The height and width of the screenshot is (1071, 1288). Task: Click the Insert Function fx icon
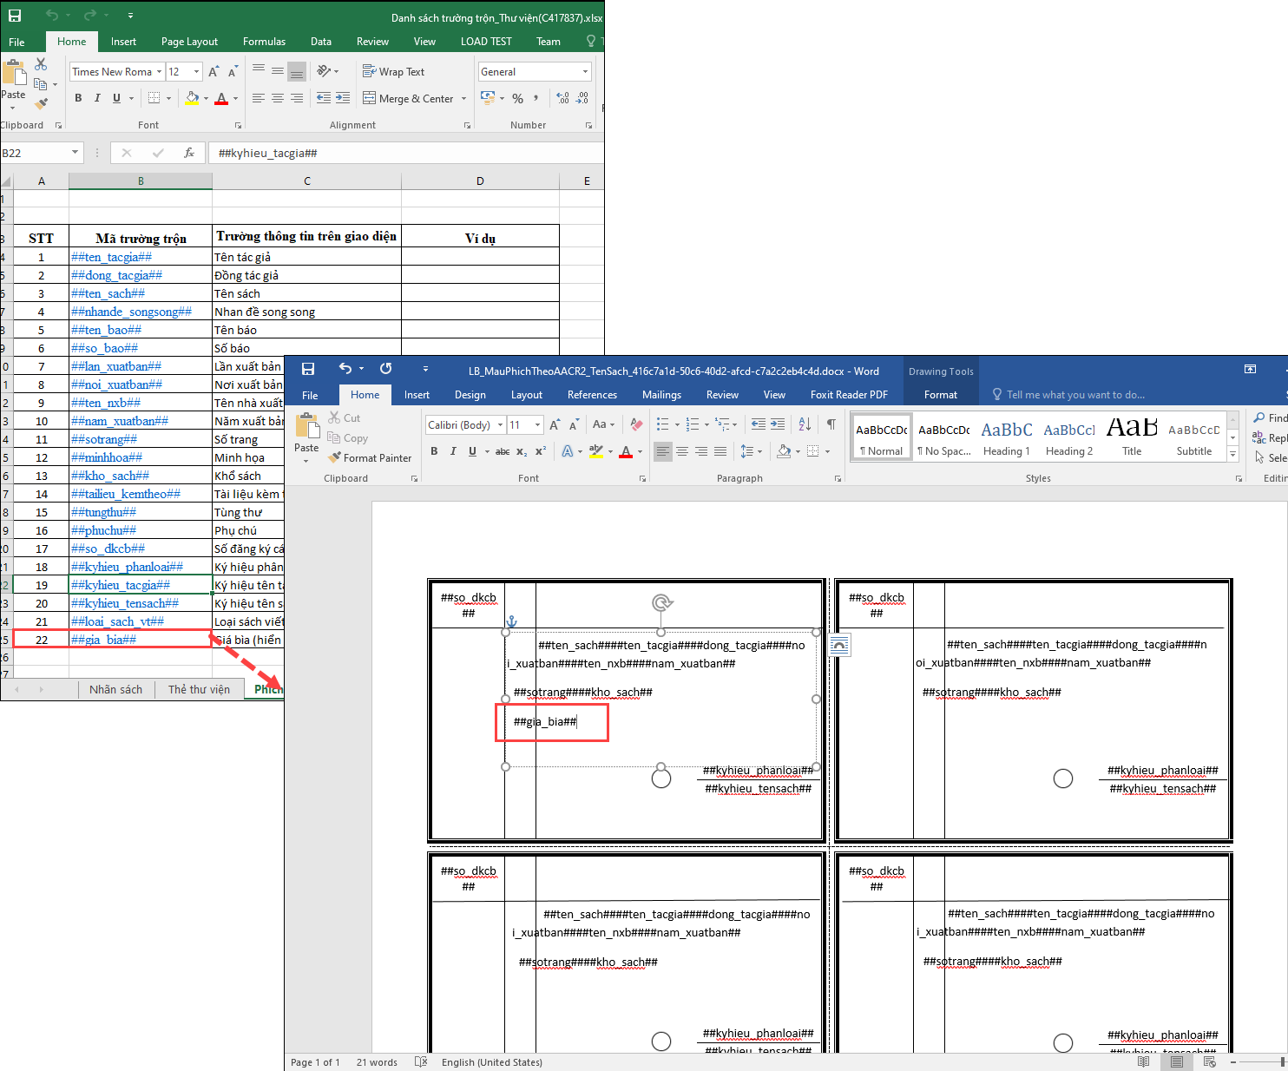click(188, 153)
